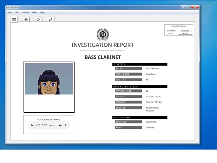
Task: Click the role value Low Reed
Action: coord(150,127)
